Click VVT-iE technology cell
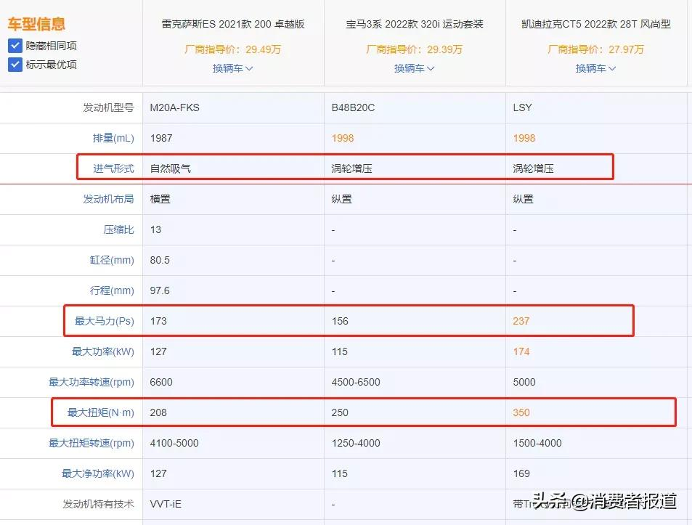Screen dimensions: 692x525 pos(166,504)
